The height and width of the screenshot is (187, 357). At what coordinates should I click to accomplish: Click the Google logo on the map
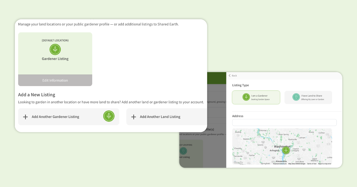tap(238, 162)
